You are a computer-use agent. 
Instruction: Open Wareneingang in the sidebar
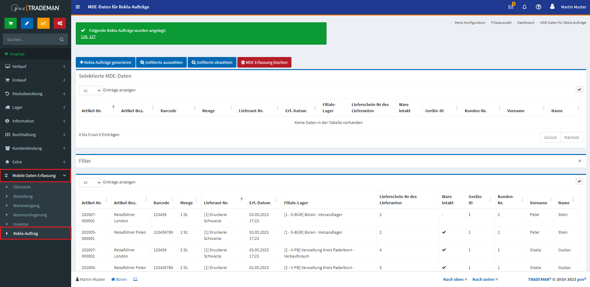tap(26, 205)
